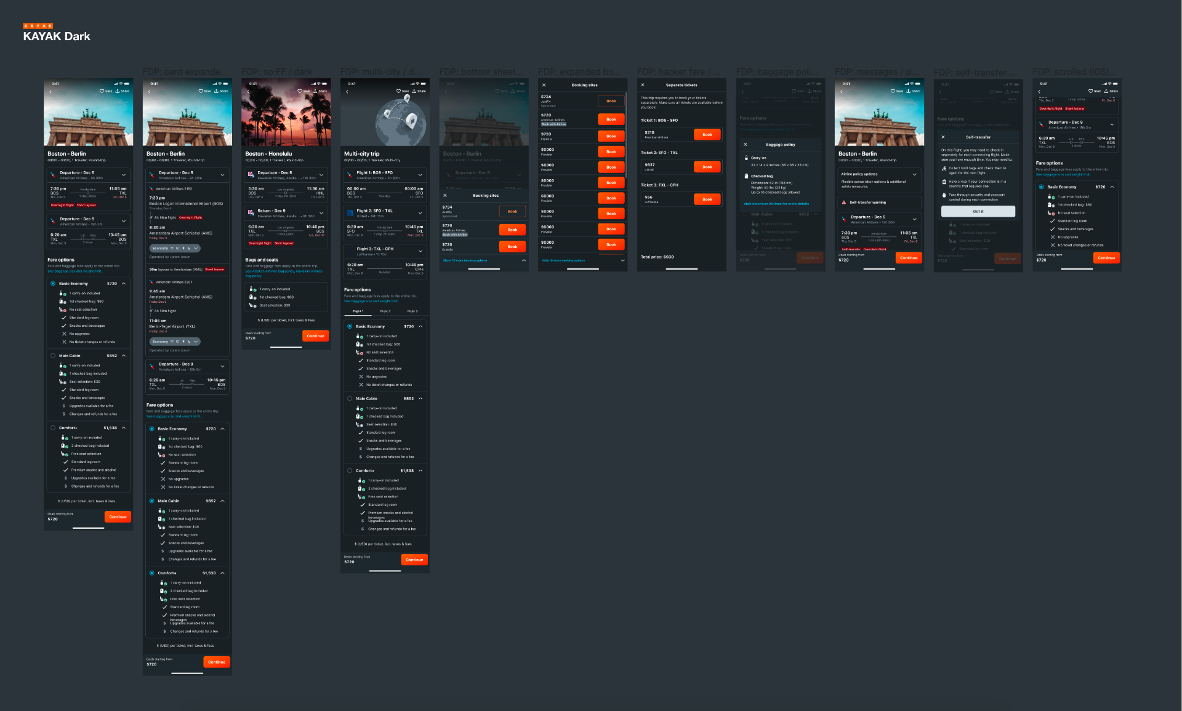1182x711 pixels.
Task: Click the Self-transfer warning triangle icon
Action: 844,203
